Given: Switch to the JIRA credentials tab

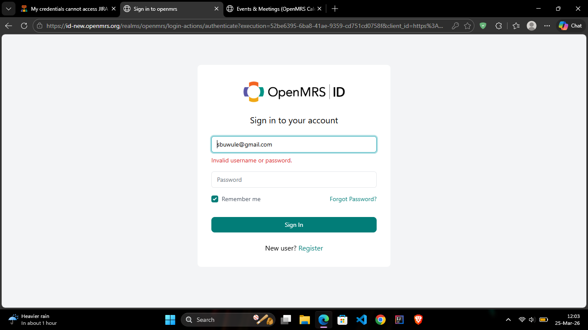Looking at the screenshot, I should (x=65, y=9).
